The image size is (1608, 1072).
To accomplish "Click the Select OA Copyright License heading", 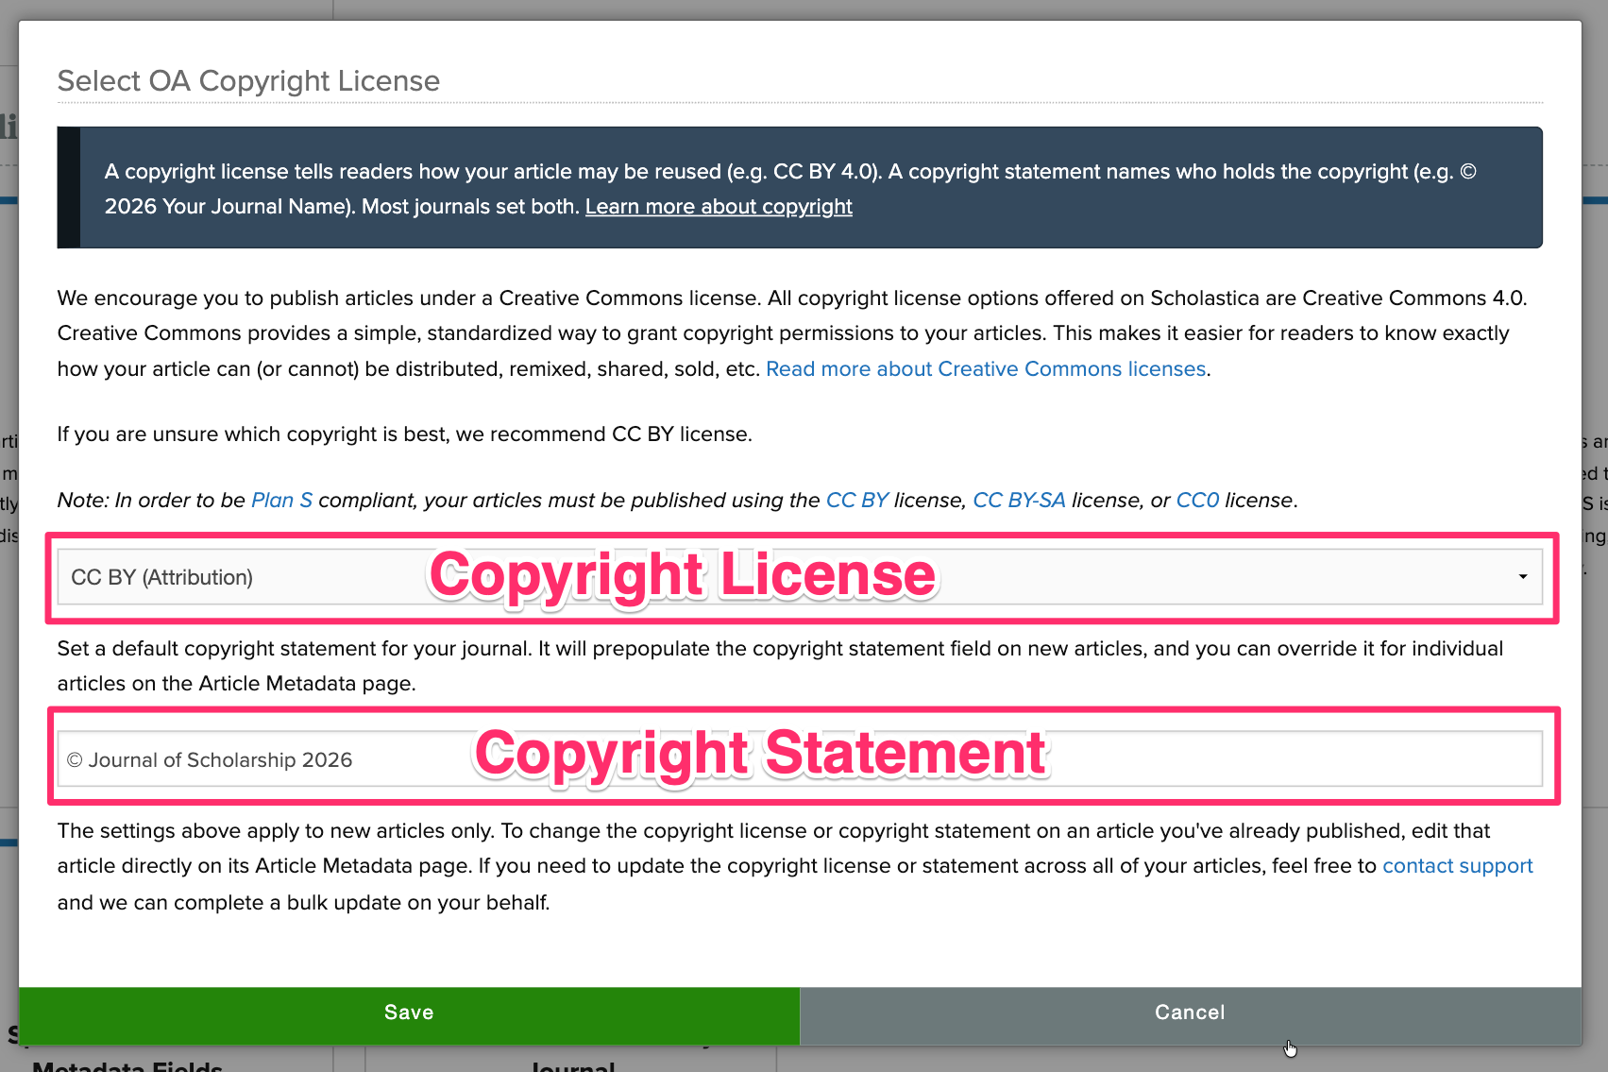I will (x=248, y=81).
